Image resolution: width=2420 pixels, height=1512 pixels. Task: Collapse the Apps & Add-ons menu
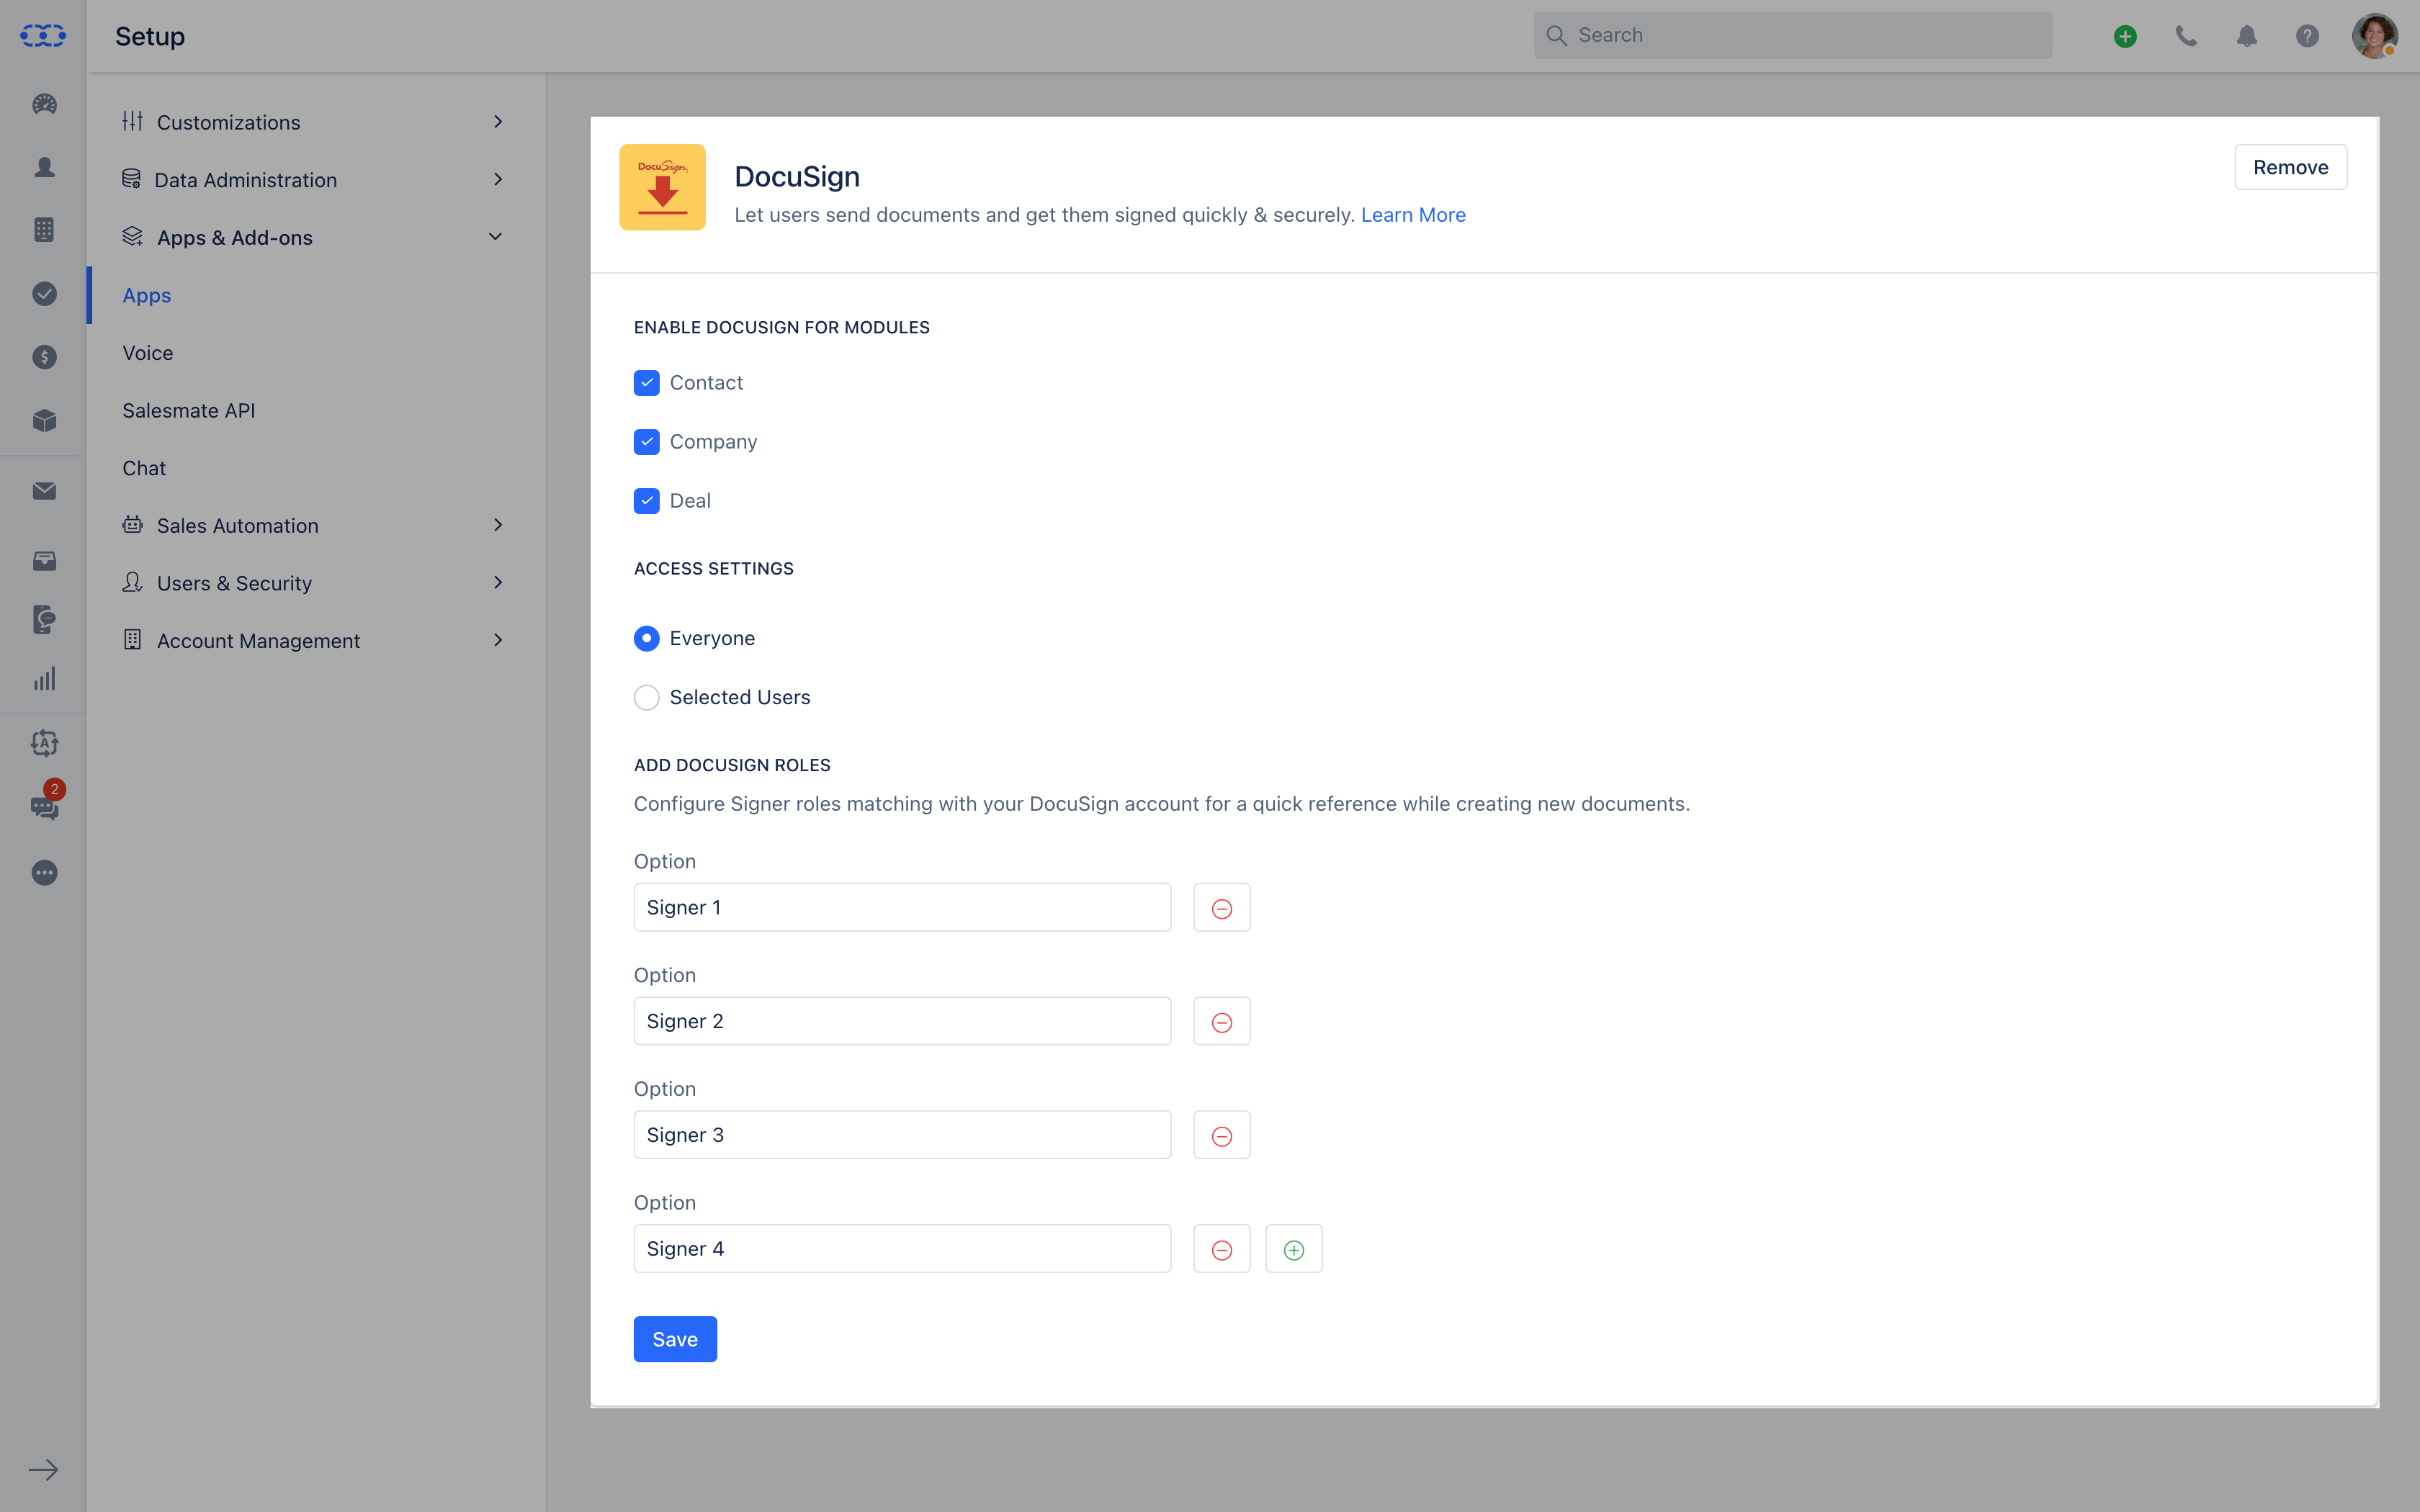tap(315, 237)
